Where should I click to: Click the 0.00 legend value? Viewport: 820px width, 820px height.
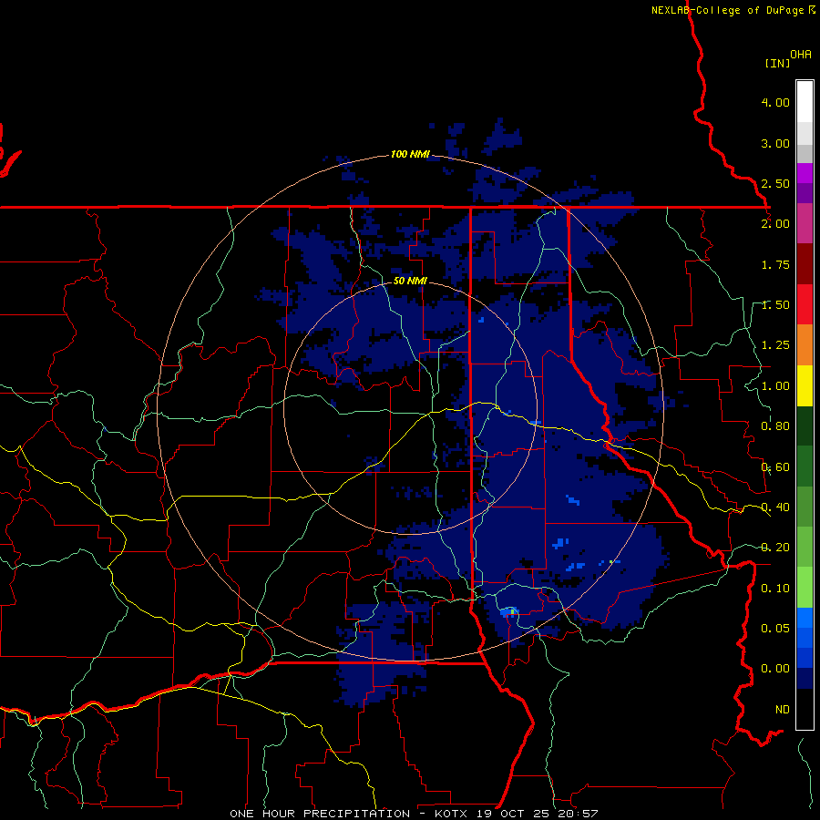pos(775,669)
